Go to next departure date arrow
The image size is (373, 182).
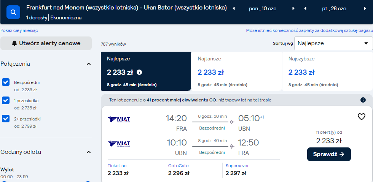[x=293, y=9]
